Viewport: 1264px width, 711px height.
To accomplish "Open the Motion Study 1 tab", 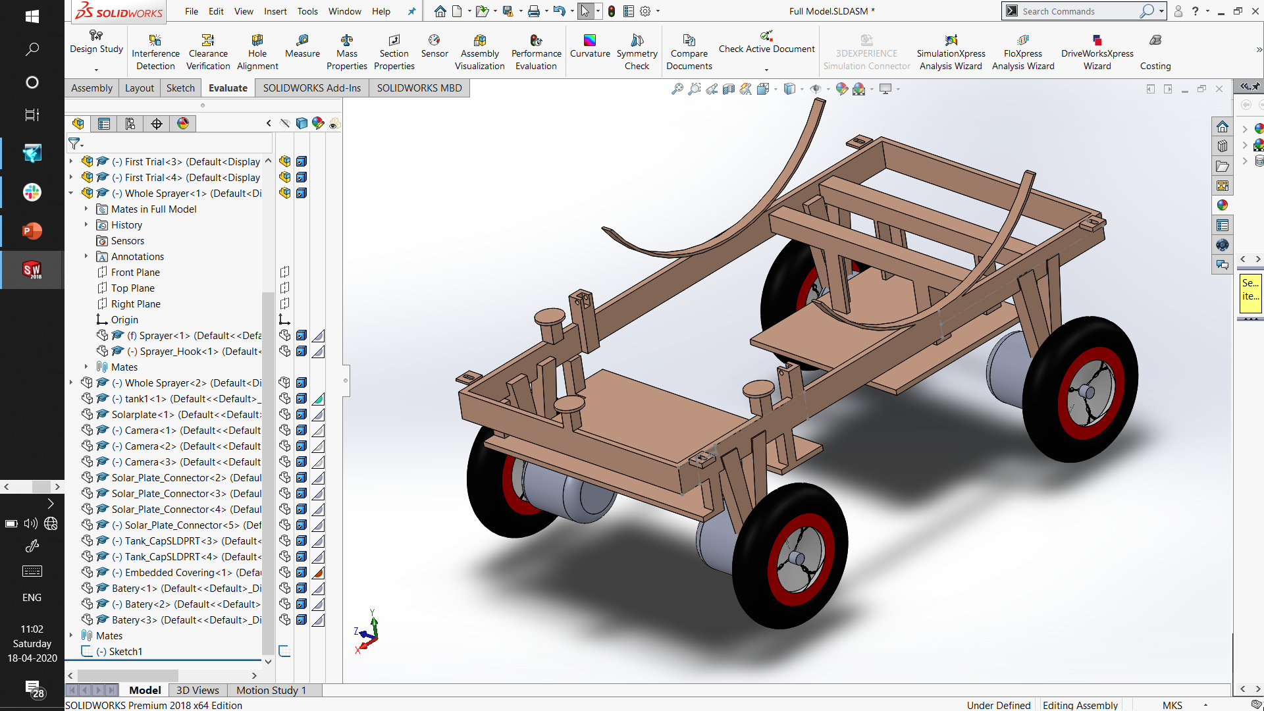I will (271, 690).
